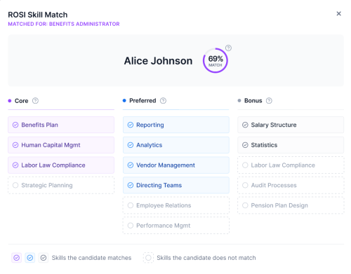Select the Performance Mgmt skill text
351x274 pixels.
click(164, 226)
